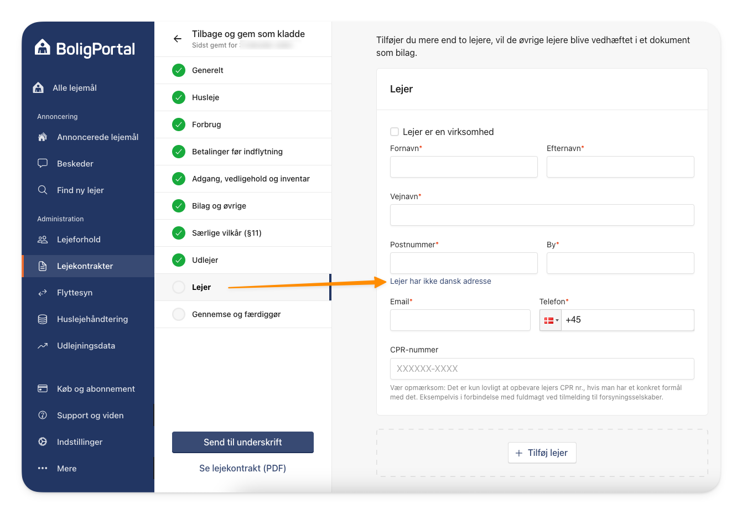Select the Lejer step in the contract flow

point(201,287)
